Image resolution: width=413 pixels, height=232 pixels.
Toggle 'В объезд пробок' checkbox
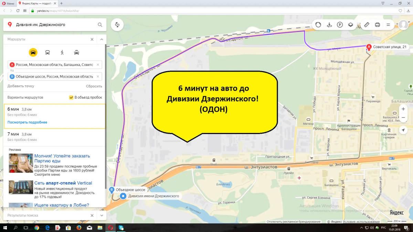coord(71,97)
